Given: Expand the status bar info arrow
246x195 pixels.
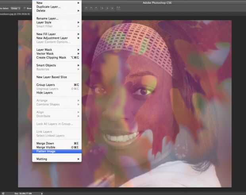Looking at the screenshot, I should click(x=42, y=193).
